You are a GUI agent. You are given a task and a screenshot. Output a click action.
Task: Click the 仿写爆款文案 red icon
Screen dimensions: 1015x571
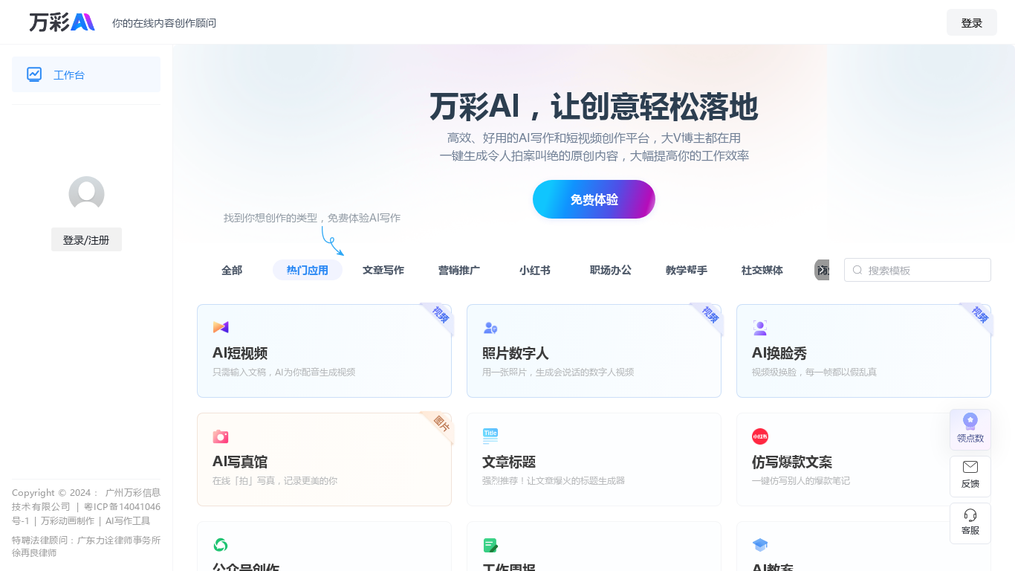(x=760, y=436)
